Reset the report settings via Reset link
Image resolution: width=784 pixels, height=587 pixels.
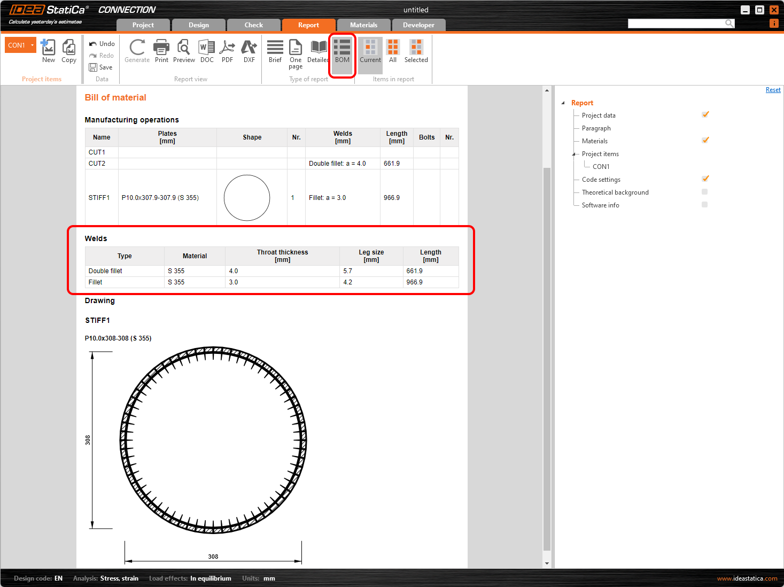tap(773, 89)
